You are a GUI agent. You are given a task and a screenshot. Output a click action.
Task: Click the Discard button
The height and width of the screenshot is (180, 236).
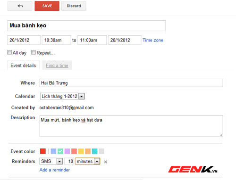click(x=74, y=6)
